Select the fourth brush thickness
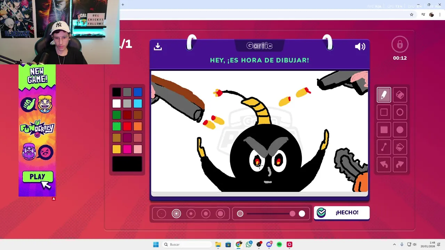This screenshot has width=445, height=250. click(206, 214)
